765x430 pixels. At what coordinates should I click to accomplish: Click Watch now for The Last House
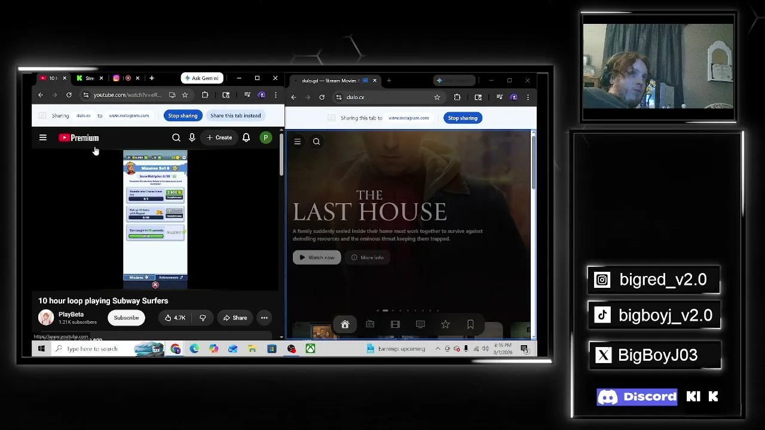[317, 257]
